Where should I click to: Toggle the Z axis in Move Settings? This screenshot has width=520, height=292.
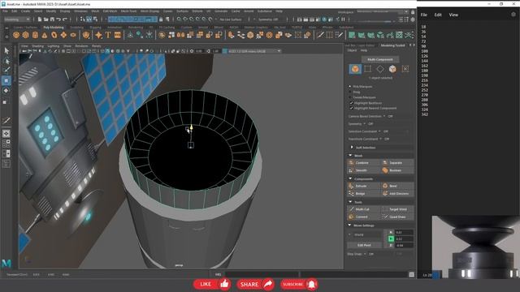coord(391,245)
